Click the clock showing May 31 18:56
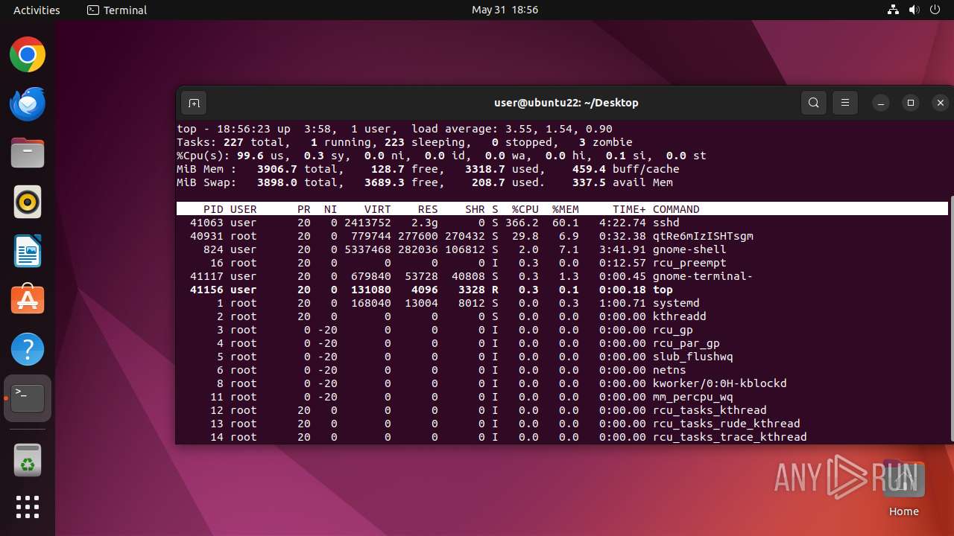 (x=505, y=10)
